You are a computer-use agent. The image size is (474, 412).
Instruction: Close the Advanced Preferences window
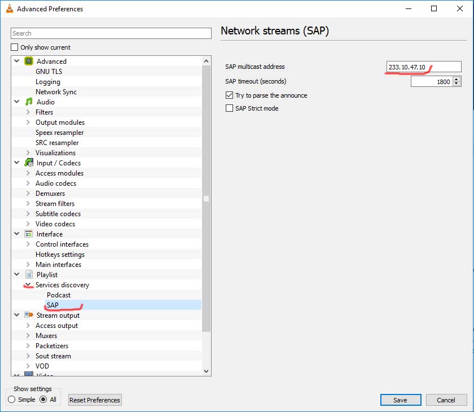(460, 8)
